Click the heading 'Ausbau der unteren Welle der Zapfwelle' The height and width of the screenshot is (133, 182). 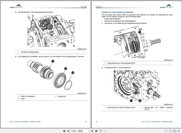pos(117,12)
